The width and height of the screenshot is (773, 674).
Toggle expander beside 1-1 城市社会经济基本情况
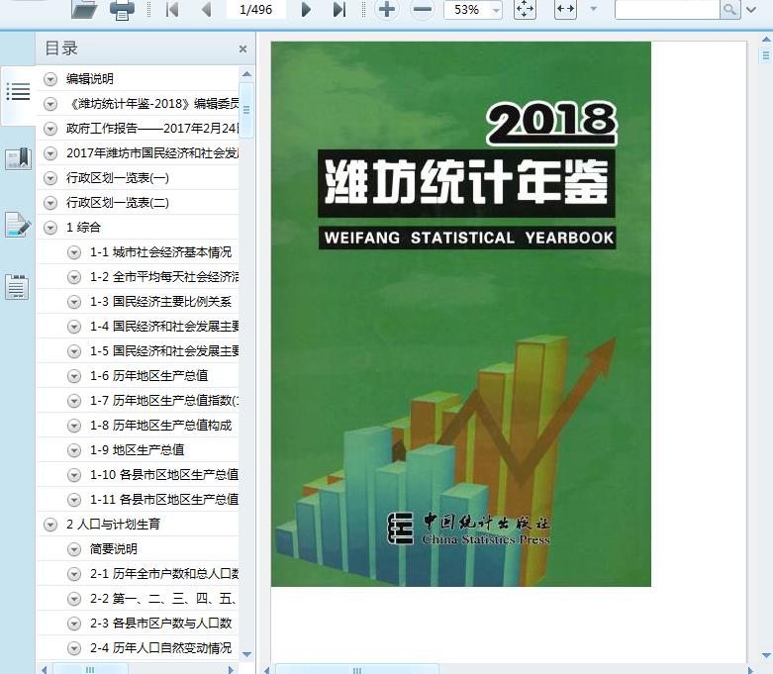click(74, 252)
